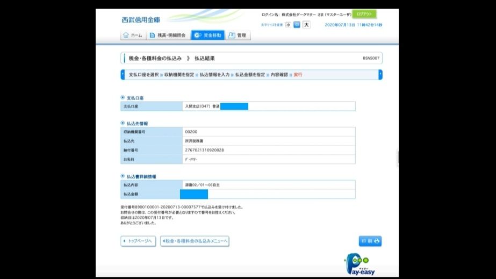Viewport: 496px width, 279px height.
Task: Switch to 残高・明細照会 tab
Action: tap(168, 35)
